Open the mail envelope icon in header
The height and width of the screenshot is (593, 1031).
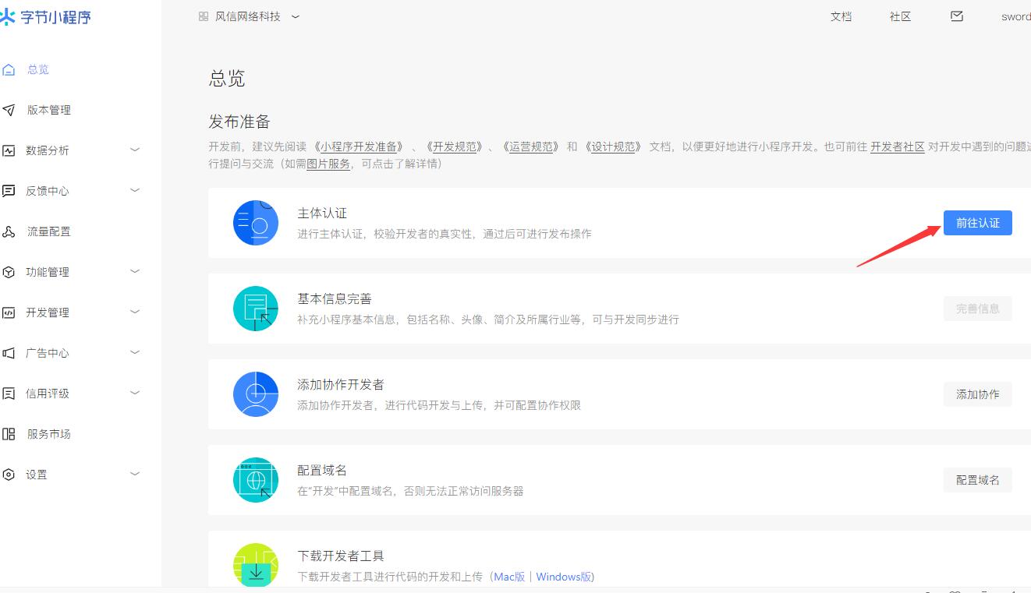point(957,16)
